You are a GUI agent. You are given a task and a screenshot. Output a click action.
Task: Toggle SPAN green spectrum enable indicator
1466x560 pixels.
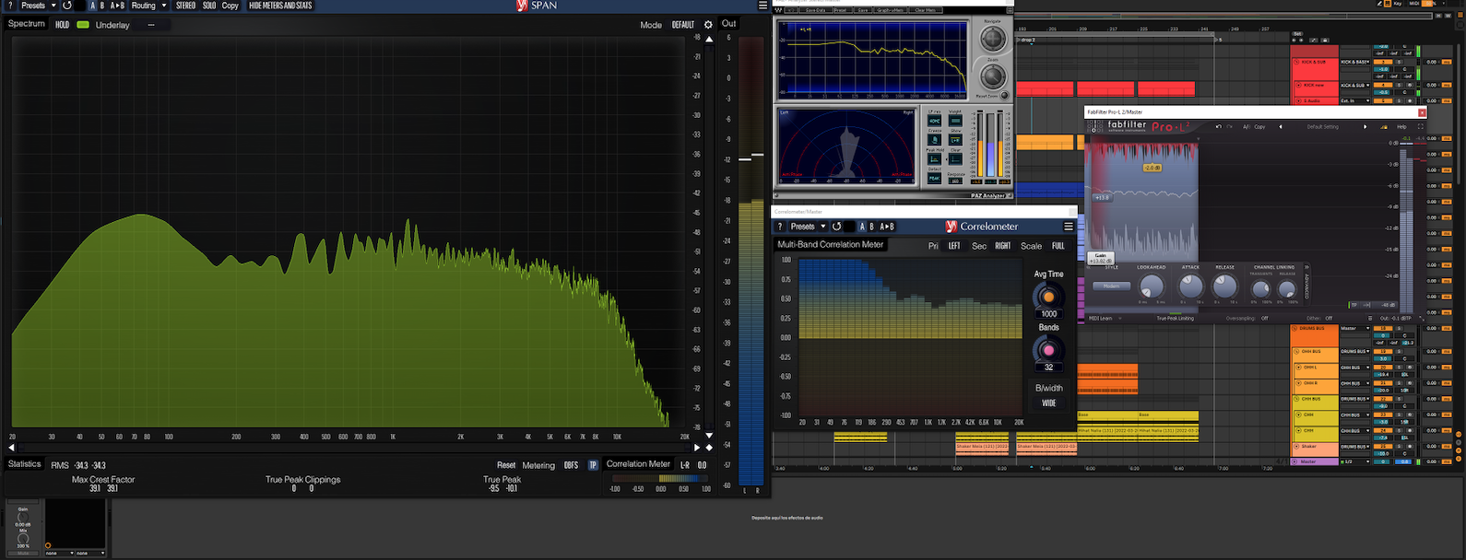click(x=83, y=25)
